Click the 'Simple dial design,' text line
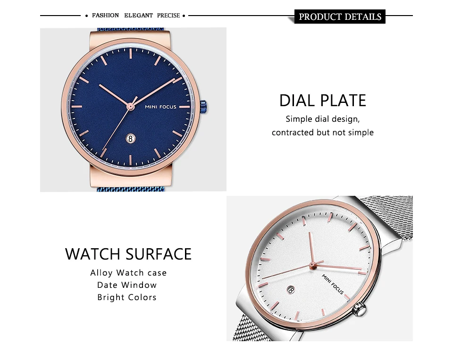Screen dimensions: 453x344 pyautogui.click(x=323, y=119)
